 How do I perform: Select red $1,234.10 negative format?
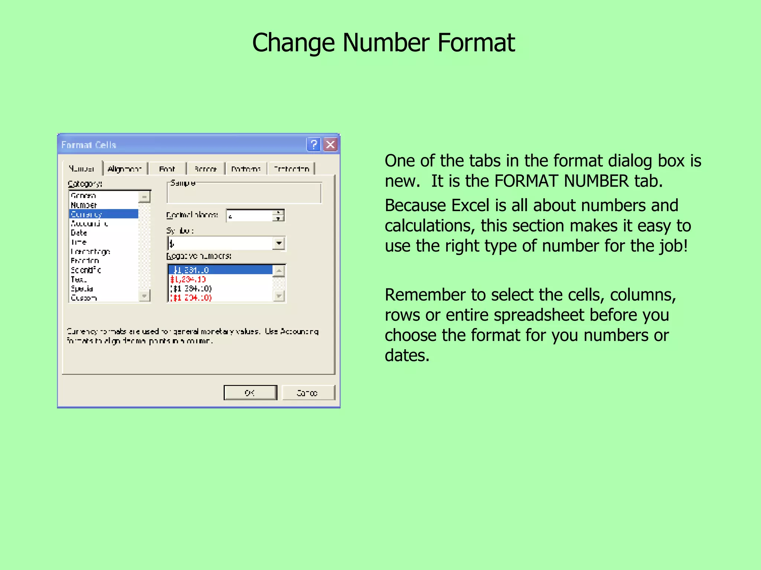pyautogui.click(x=188, y=279)
